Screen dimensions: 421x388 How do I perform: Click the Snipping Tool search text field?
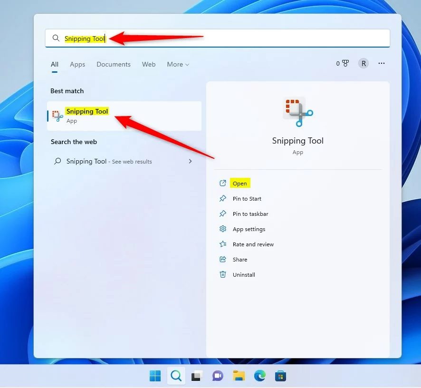pos(218,38)
